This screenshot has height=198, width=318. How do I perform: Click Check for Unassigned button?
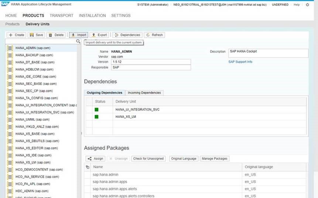(148, 159)
